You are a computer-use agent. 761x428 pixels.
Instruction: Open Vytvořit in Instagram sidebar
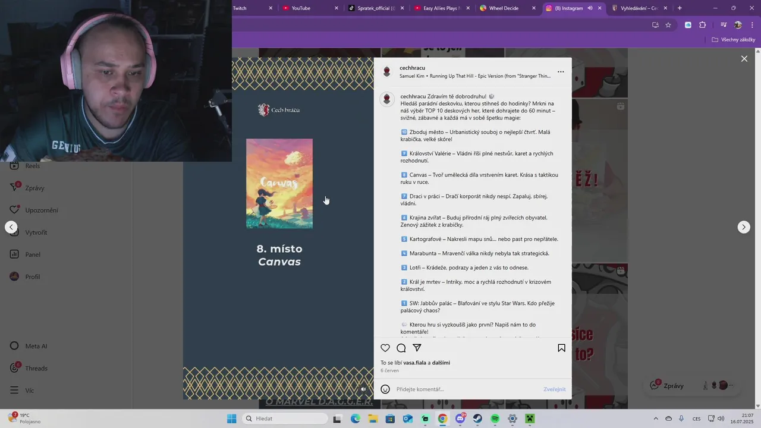tap(29, 232)
